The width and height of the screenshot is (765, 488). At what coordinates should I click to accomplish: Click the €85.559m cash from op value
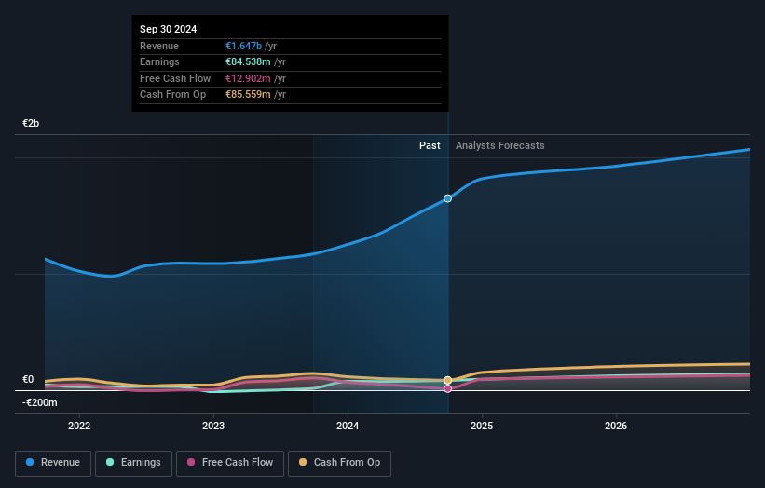[x=248, y=95]
